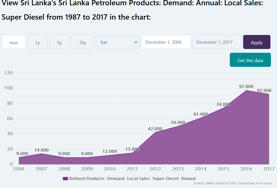This screenshot has height=188, width=277.
Task: Click the 15.000 data label for 2011
Action: pos(133,149)
